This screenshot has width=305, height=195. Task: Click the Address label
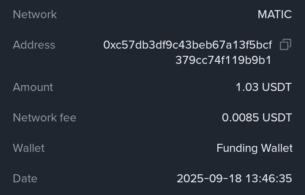click(34, 45)
